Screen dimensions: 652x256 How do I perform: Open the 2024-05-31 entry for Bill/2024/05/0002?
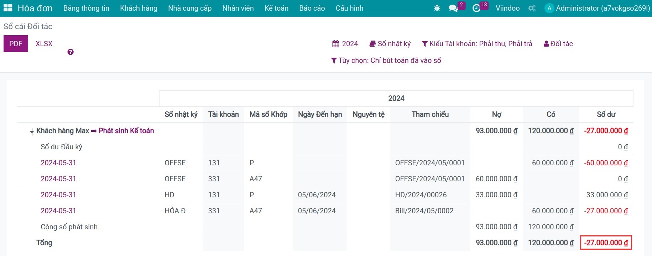pyautogui.click(x=58, y=211)
